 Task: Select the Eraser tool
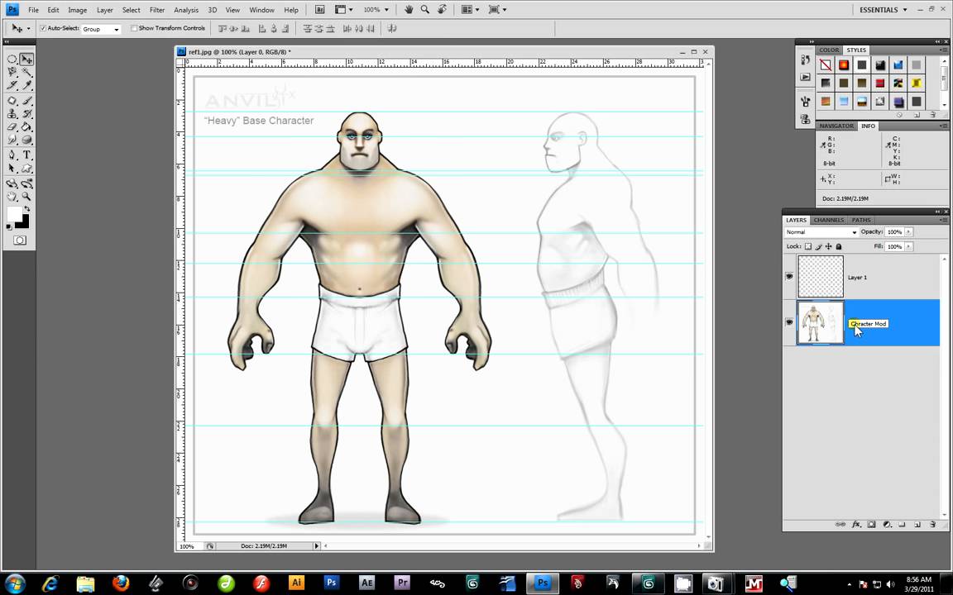12,127
